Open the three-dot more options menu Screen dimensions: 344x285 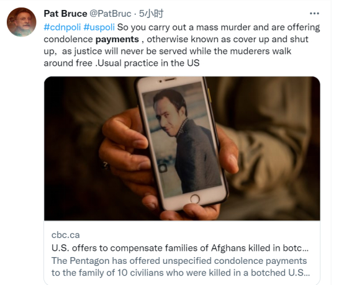[314, 14]
